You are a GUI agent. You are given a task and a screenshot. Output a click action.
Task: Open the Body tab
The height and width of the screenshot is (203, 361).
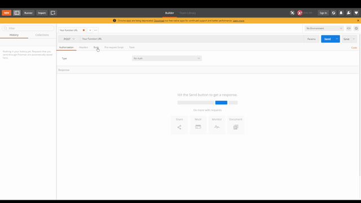(96, 47)
